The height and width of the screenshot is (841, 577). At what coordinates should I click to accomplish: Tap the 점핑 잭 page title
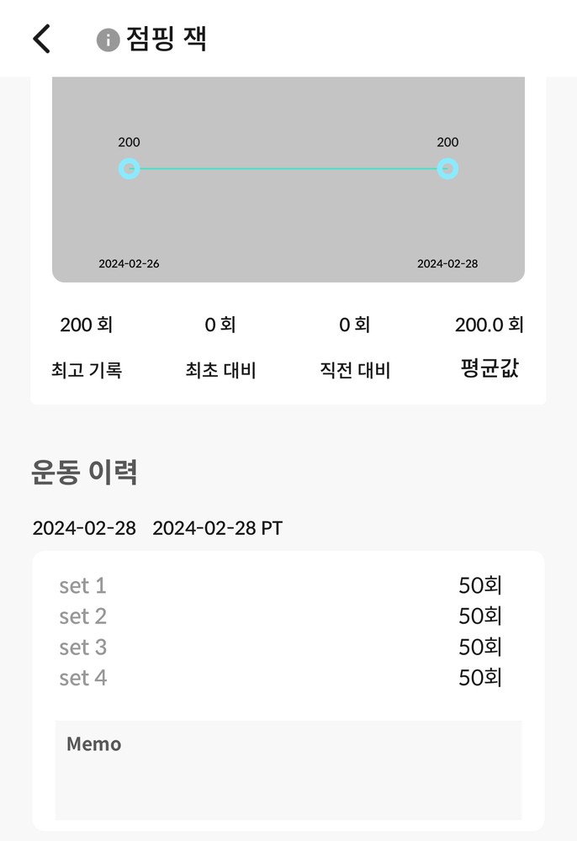167,39
